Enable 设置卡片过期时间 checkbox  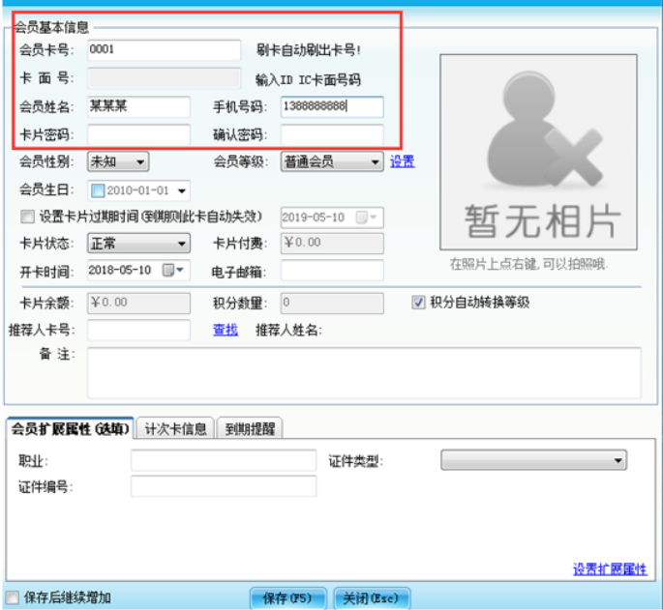click(27, 218)
